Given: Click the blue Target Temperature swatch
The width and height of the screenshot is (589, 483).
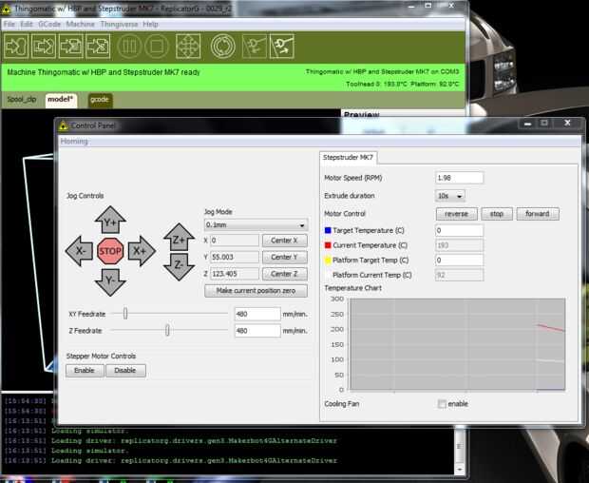Looking at the screenshot, I should [x=328, y=230].
